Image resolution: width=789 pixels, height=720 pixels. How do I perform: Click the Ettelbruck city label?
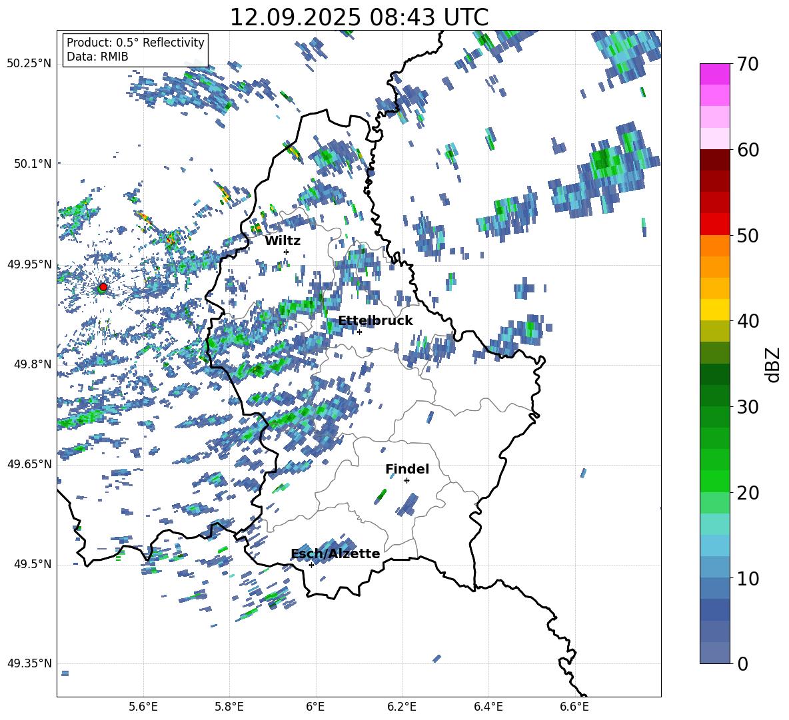(375, 321)
